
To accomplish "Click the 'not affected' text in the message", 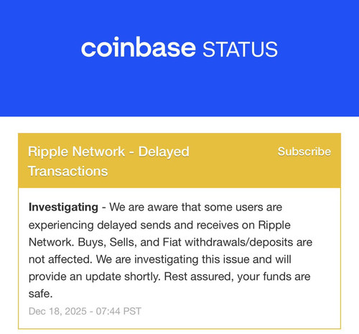I will pyautogui.click(x=60, y=259).
